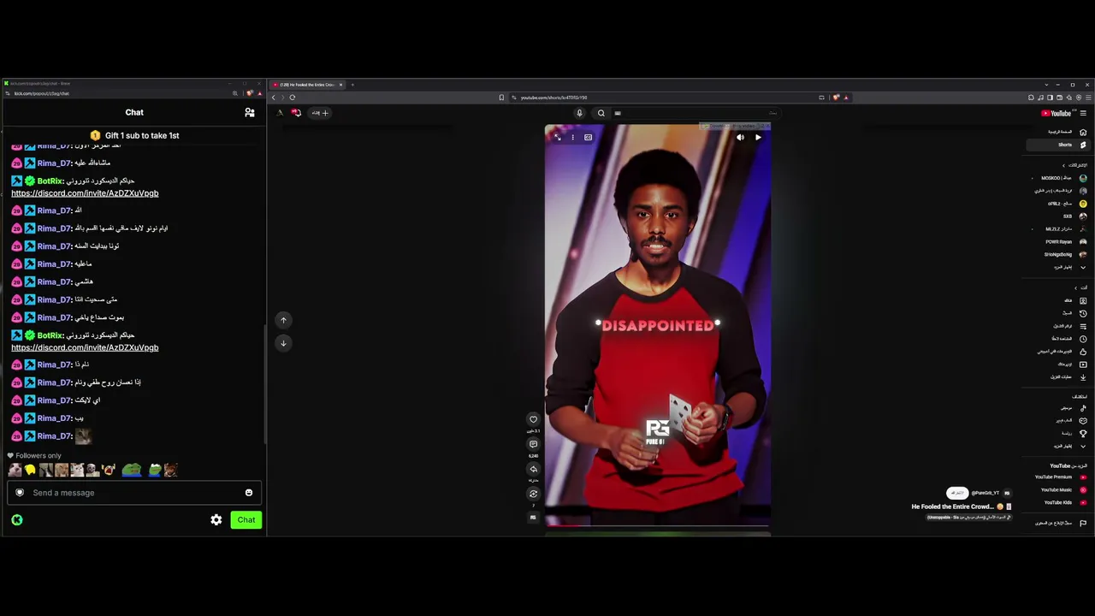The width and height of the screenshot is (1095, 616).
Task: Share the Short via arrow icon
Action: click(533, 469)
